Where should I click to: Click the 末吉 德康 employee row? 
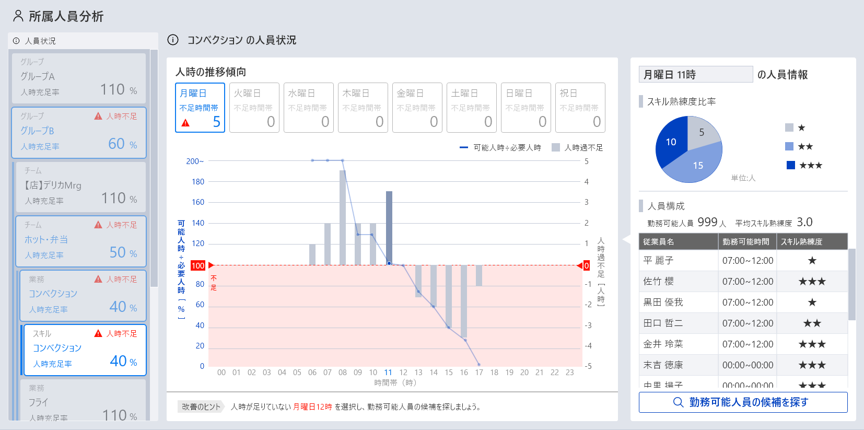(x=743, y=365)
